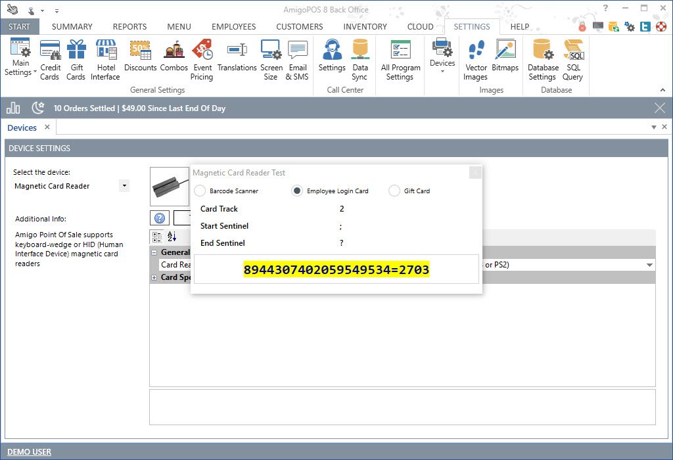Open the Gift Cards settings

[x=76, y=60]
